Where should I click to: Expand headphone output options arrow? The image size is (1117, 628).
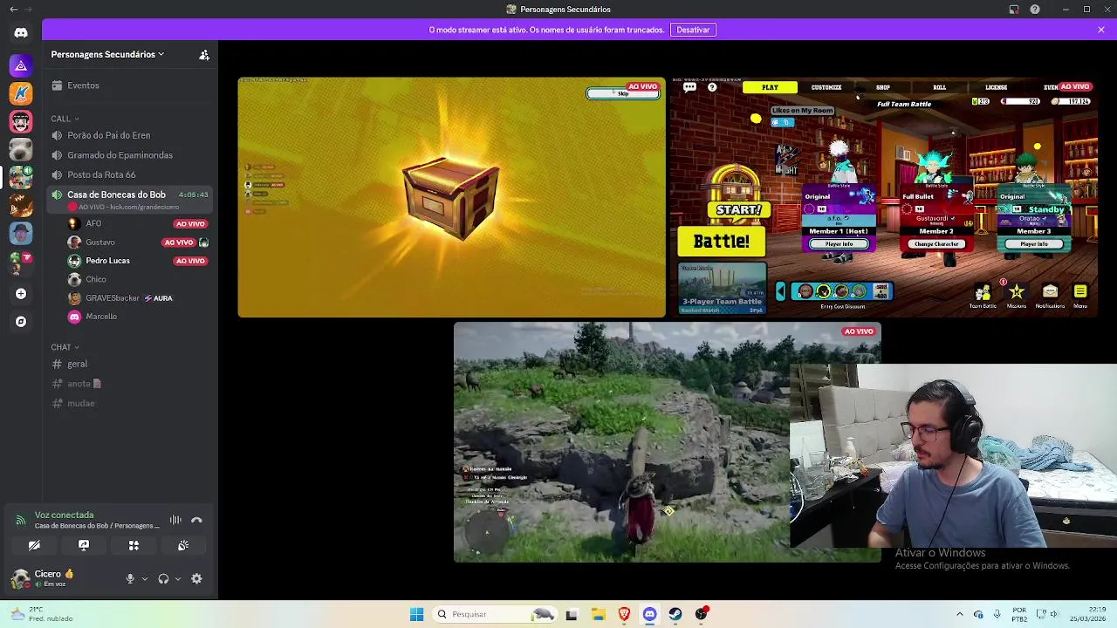pos(178,578)
